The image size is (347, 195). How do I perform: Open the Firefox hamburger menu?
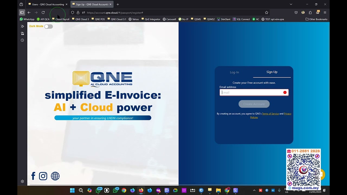tap(325, 12)
